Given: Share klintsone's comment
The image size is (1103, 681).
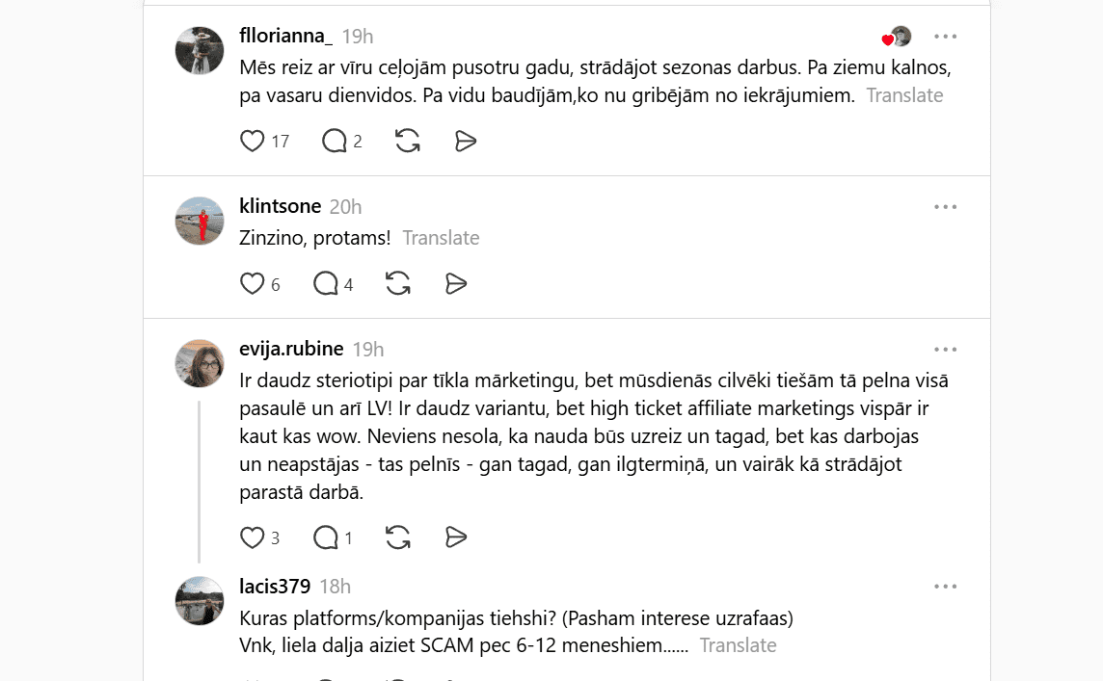Looking at the screenshot, I should [x=456, y=284].
